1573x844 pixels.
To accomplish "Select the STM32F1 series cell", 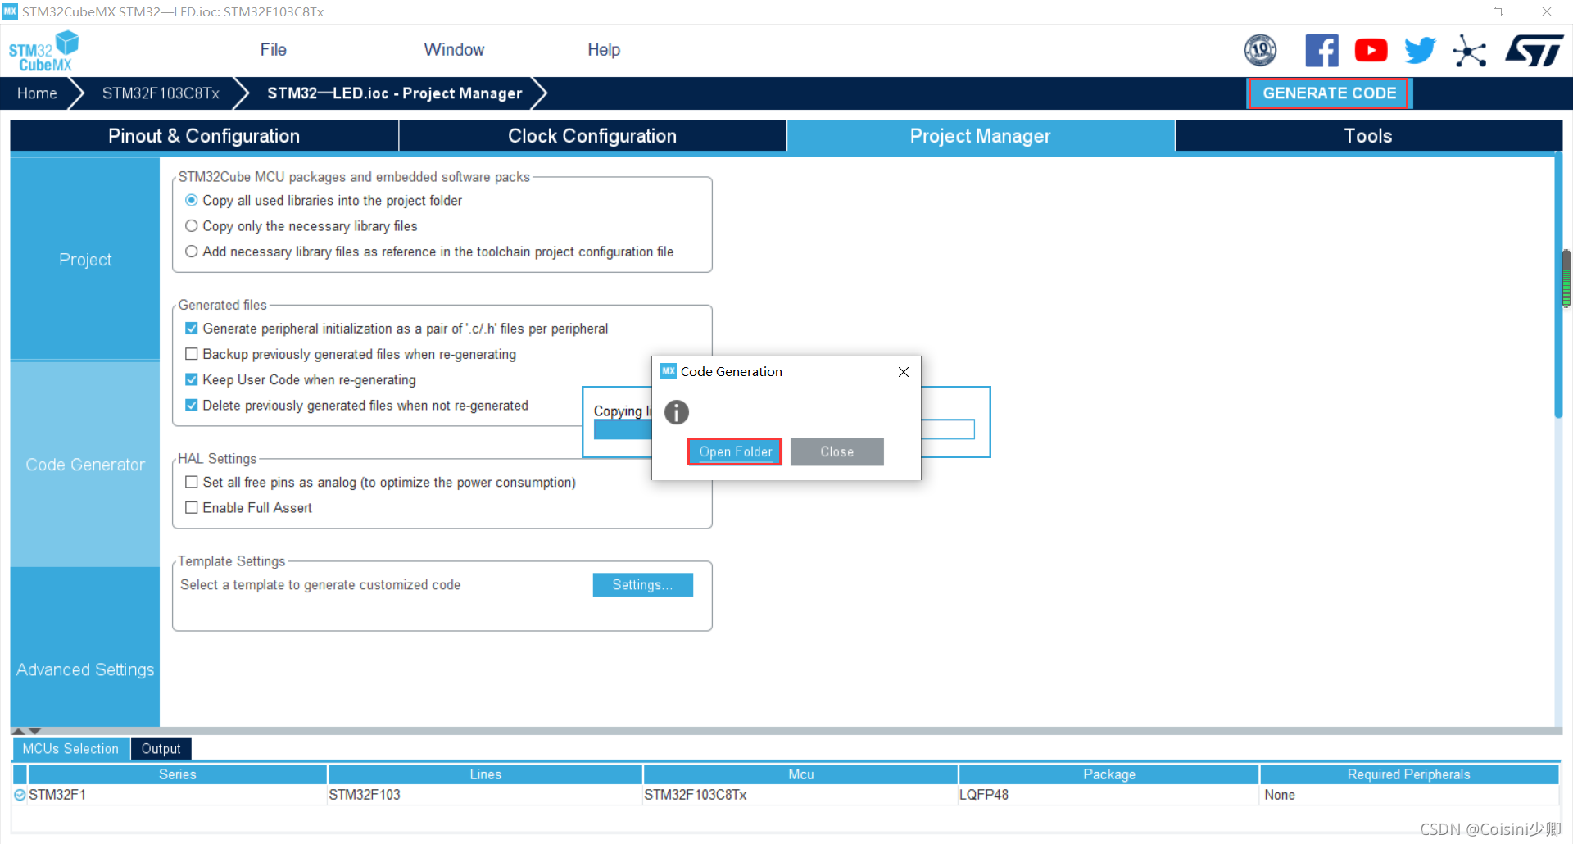I will pyautogui.click(x=177, y=795).
